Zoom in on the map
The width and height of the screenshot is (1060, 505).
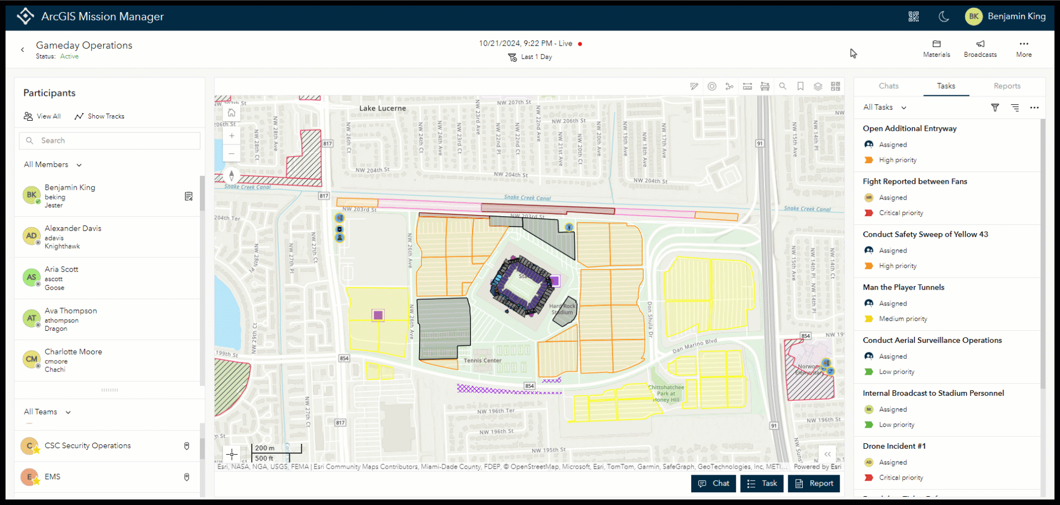232,136
